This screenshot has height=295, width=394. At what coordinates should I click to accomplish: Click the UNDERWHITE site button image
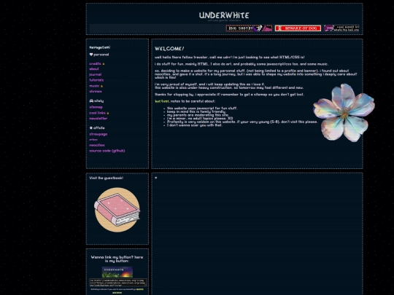pyautogui.click(x=117, y=272)
